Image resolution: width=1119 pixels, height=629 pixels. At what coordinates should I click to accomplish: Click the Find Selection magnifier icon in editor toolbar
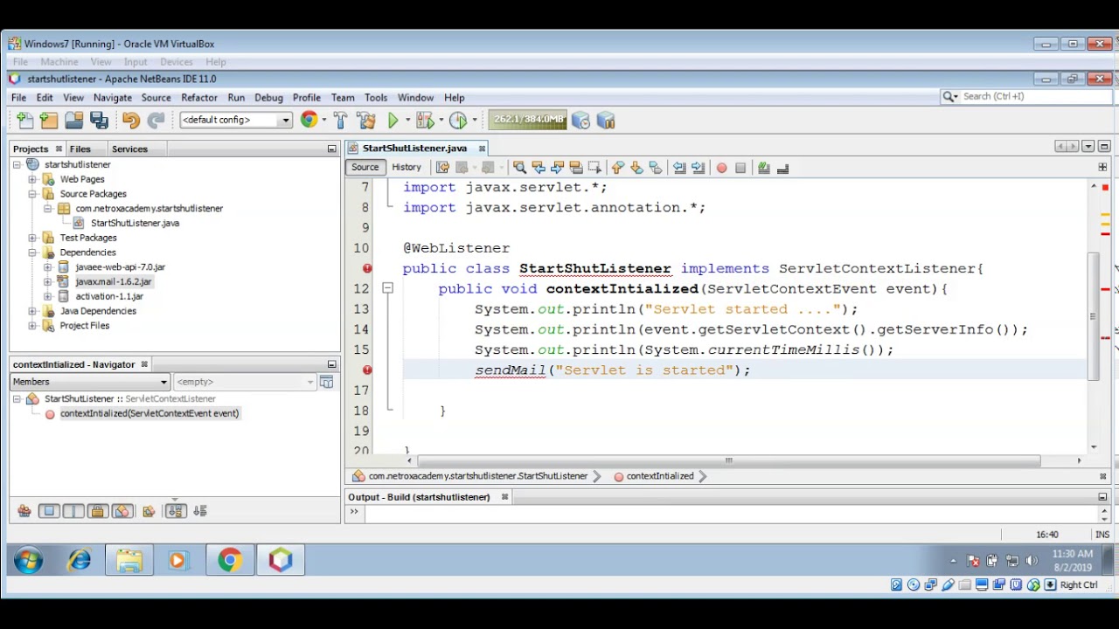click(x=519, y=168)
